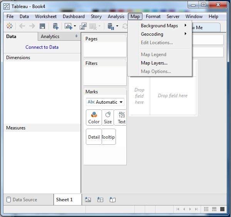231x217 pixels.
Task: Open the Data Source tab
Action: [29, 199]
